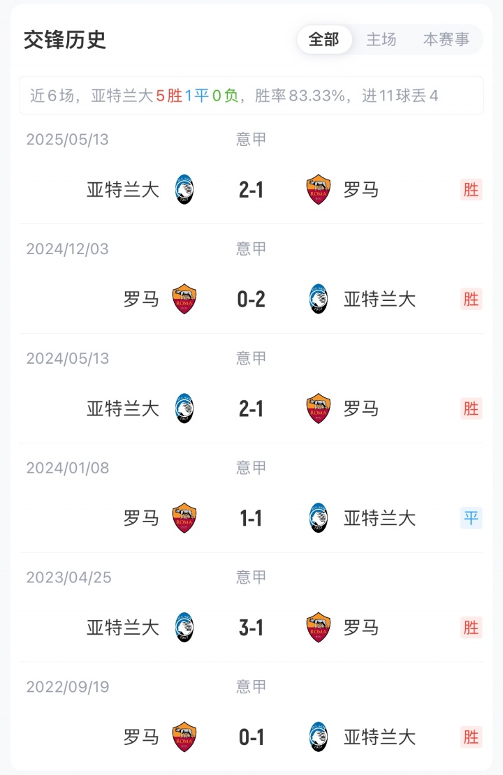503x775 pixels.
Task: Open the 2-1 score dated 2024/05/13
Action: pos(251,408)
